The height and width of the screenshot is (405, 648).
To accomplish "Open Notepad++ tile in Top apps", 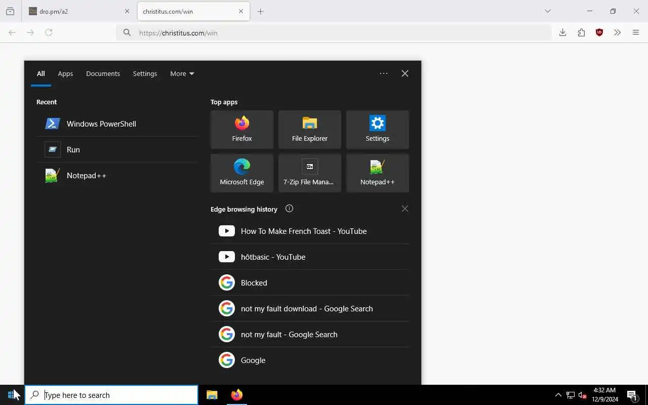I will [x=378, y=173].
